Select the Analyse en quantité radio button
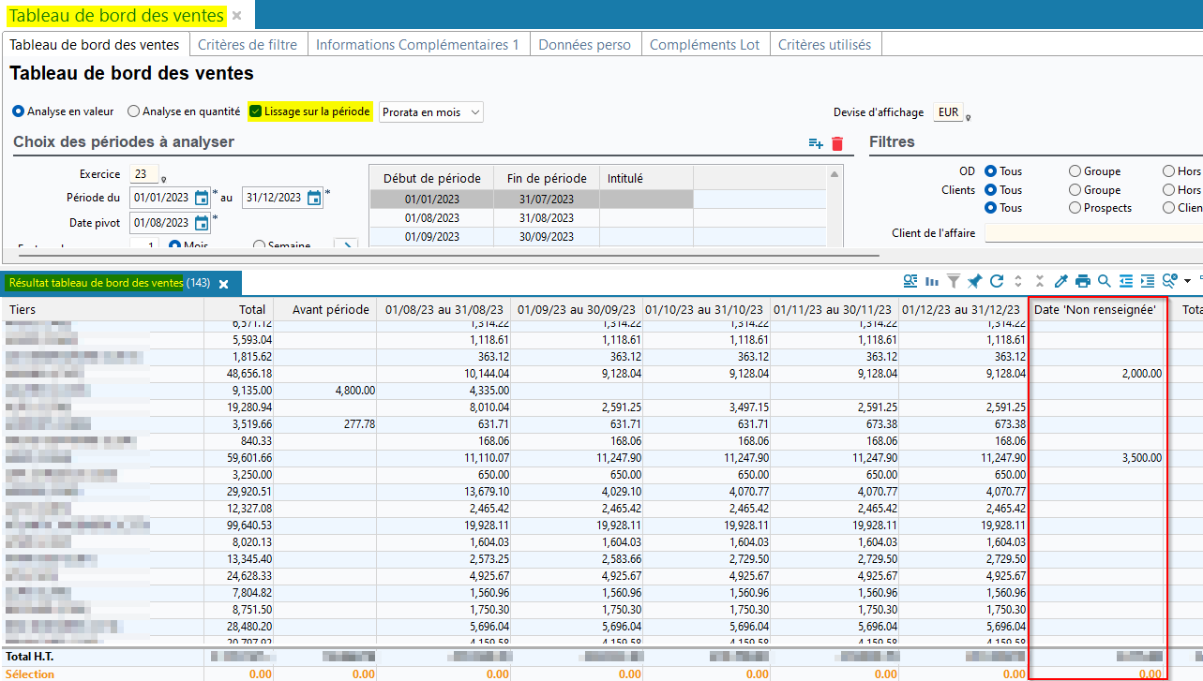 coord(134,111)
